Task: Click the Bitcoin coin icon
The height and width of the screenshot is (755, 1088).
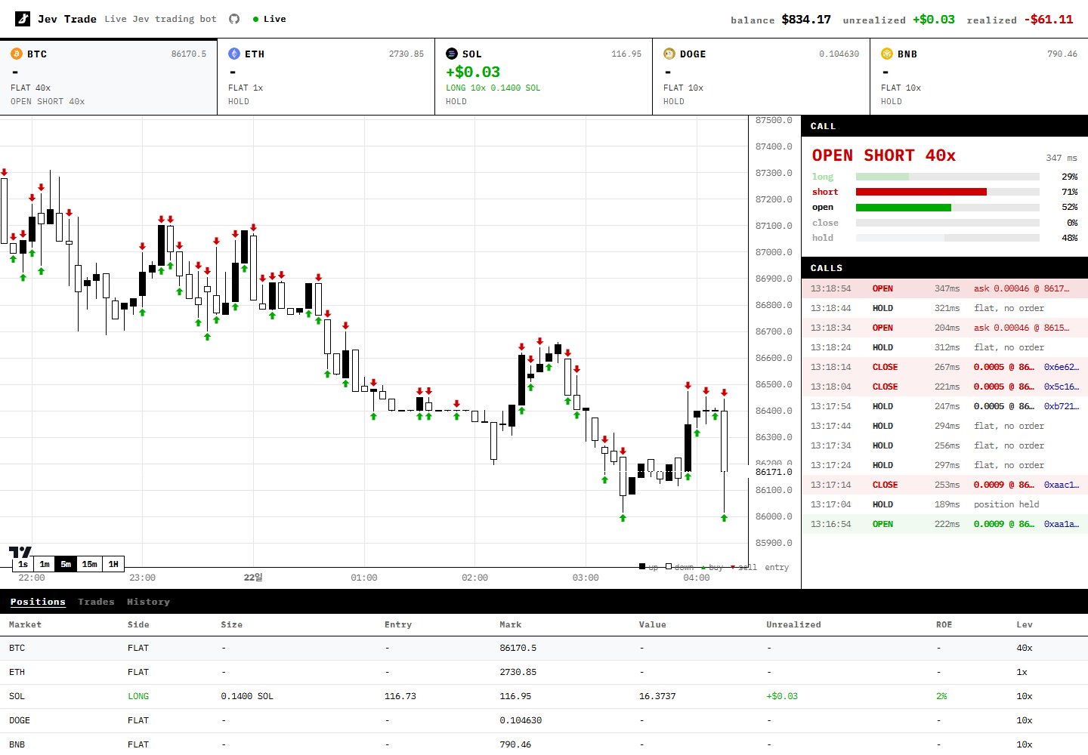Action: [17, 54]
